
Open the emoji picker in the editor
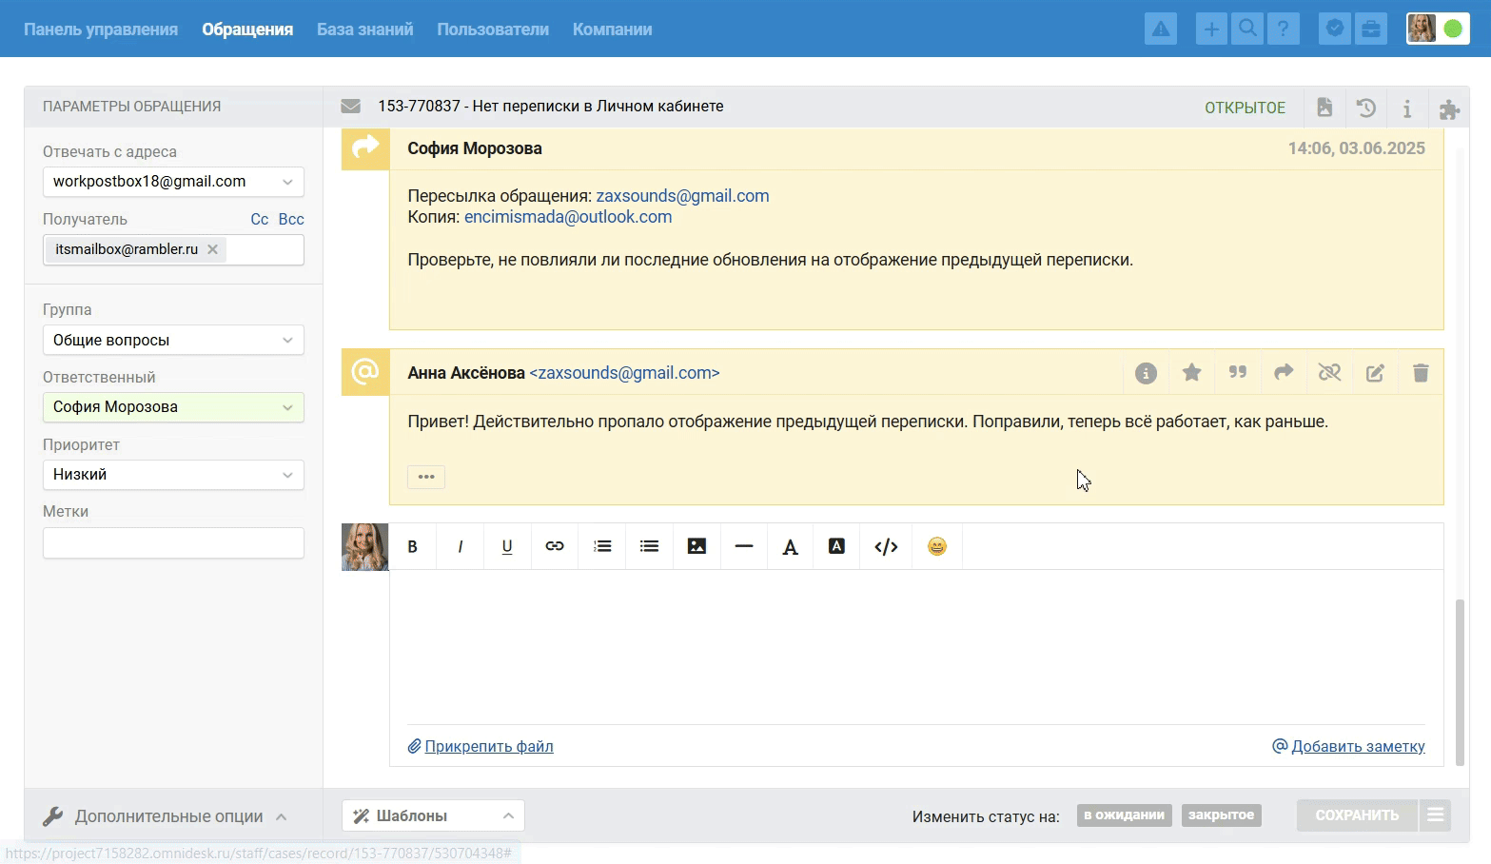(x=937, y=546)
